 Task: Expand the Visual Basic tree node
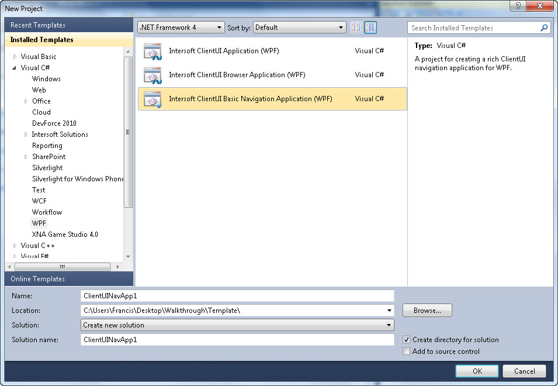15,57
